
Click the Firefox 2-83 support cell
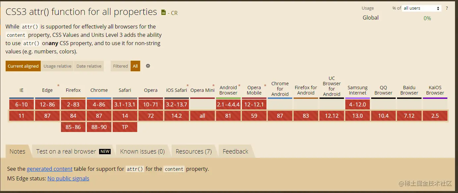[x=73, y=104]
